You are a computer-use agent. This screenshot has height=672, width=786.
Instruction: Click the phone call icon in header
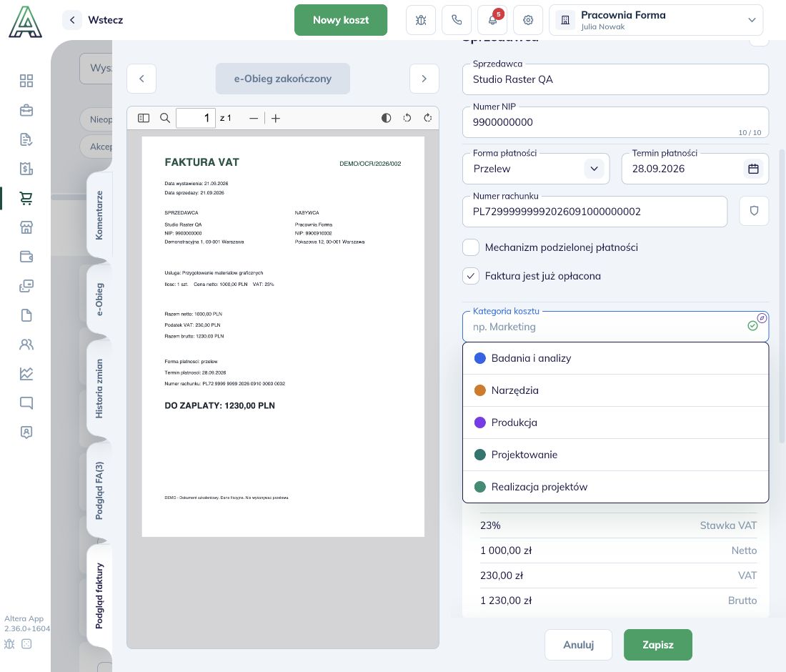click(x=457, y=20)
